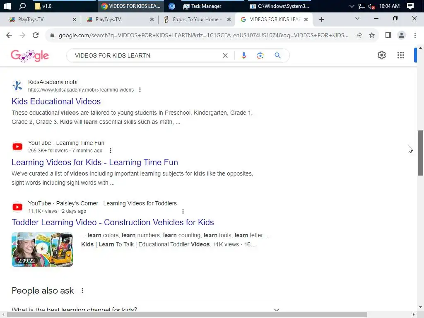Close Floors To Your Home tab
Image resolution: width=424 pixels, height=318 pixels.
[229, 19]
